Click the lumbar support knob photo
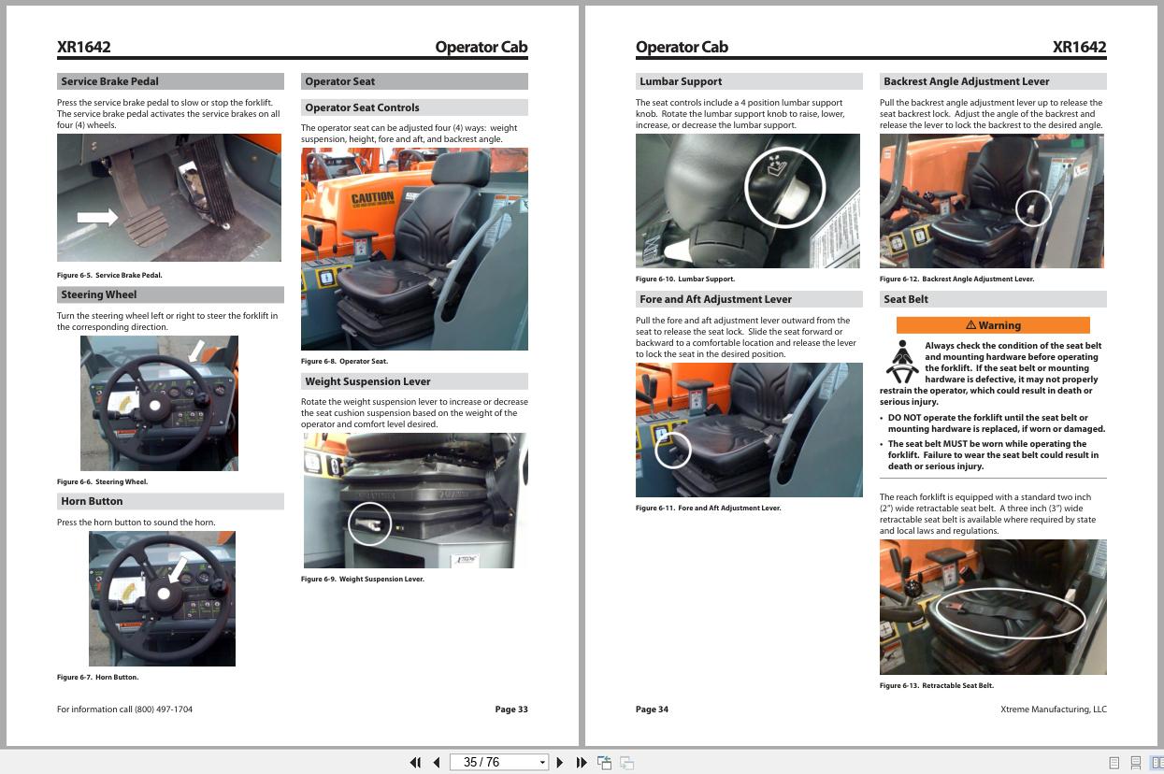Viewport: 1164px width, 774px height. 748,201
